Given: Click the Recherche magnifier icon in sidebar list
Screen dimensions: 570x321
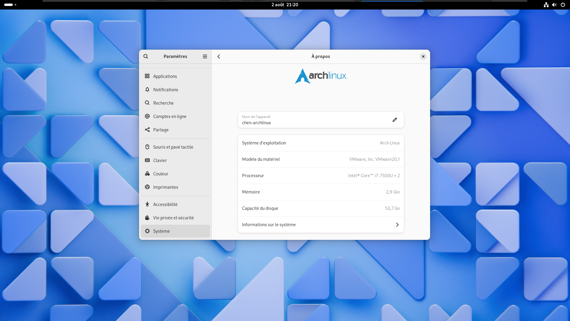Looking at the screenshot, I should coord(147,103).
